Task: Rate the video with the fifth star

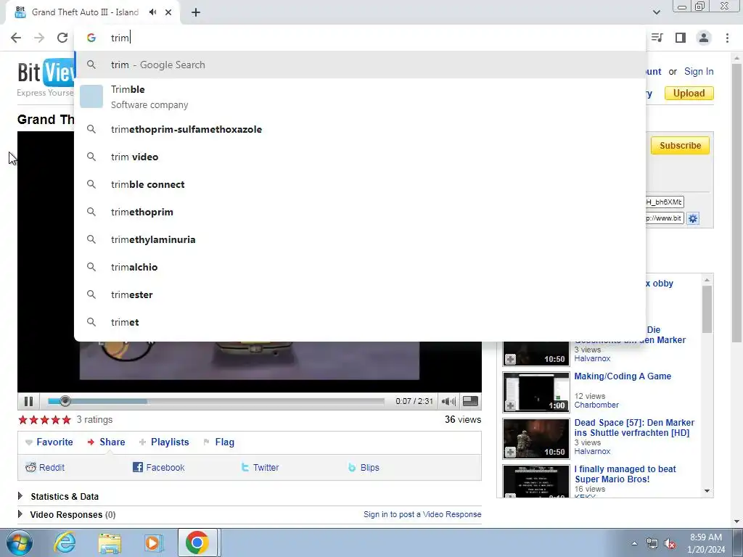Action: 66,420
